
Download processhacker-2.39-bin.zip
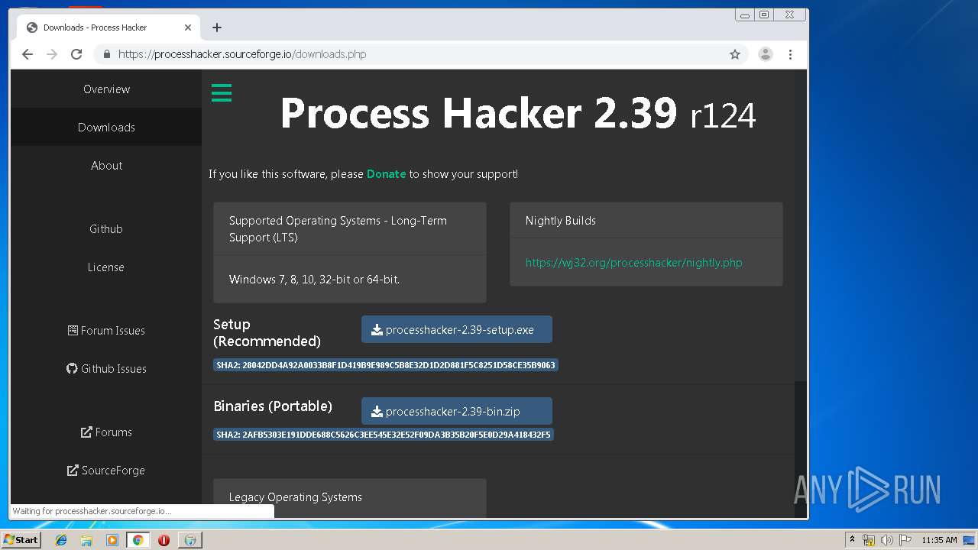457,411
